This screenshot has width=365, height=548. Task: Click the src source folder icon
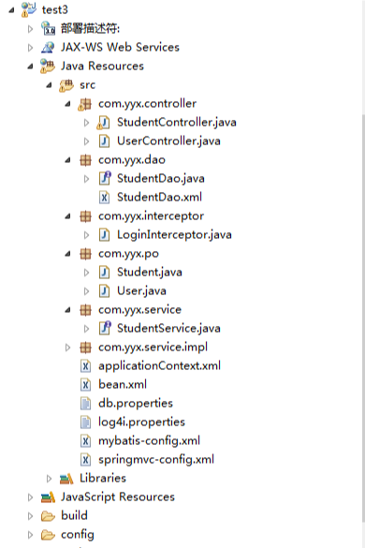pos(66,84)
